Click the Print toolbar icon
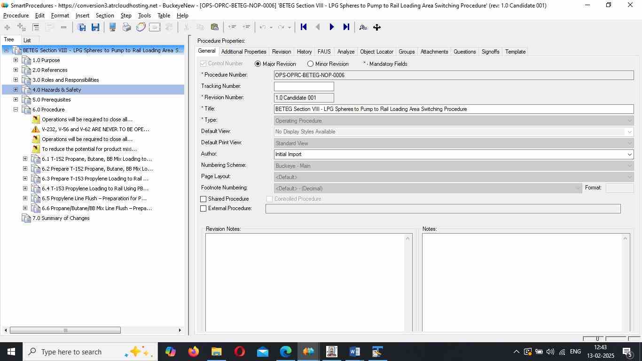 126,27
